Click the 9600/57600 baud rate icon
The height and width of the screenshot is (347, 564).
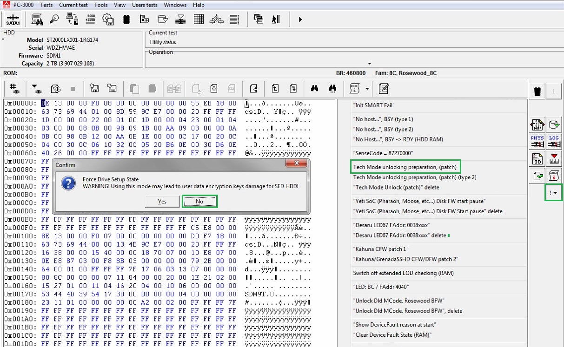tap(91, 20)
